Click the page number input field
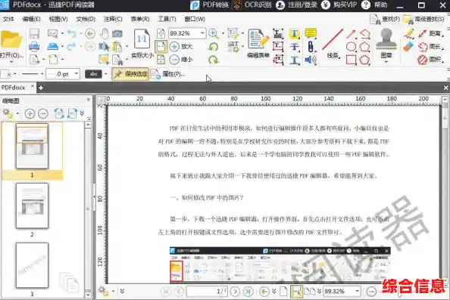The width and height of the screenshot is (450, 300). tap(207, 292)
